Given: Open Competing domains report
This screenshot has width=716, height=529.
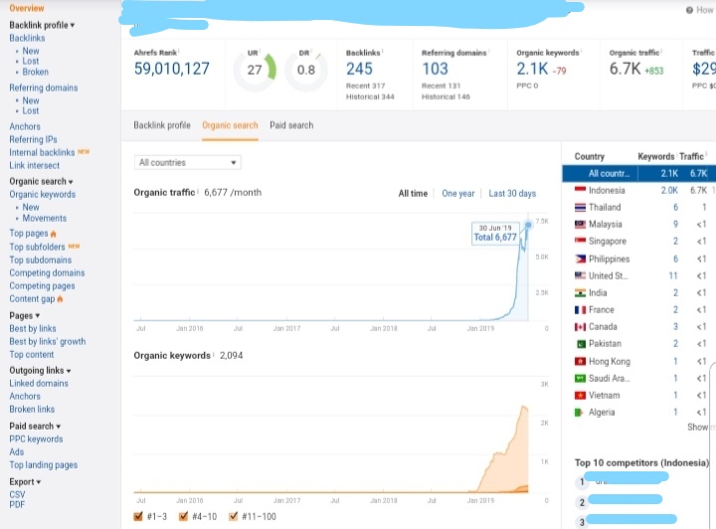Looking at the screenshot, I should 47,272.
